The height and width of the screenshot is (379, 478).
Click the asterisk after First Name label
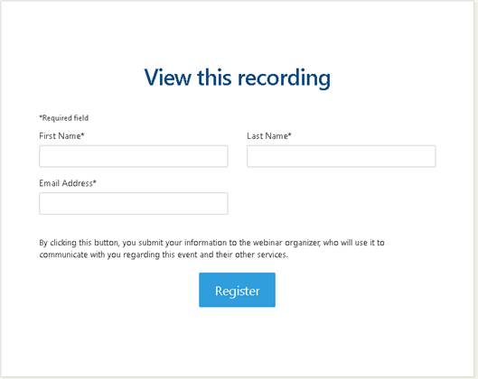point(82,134)
